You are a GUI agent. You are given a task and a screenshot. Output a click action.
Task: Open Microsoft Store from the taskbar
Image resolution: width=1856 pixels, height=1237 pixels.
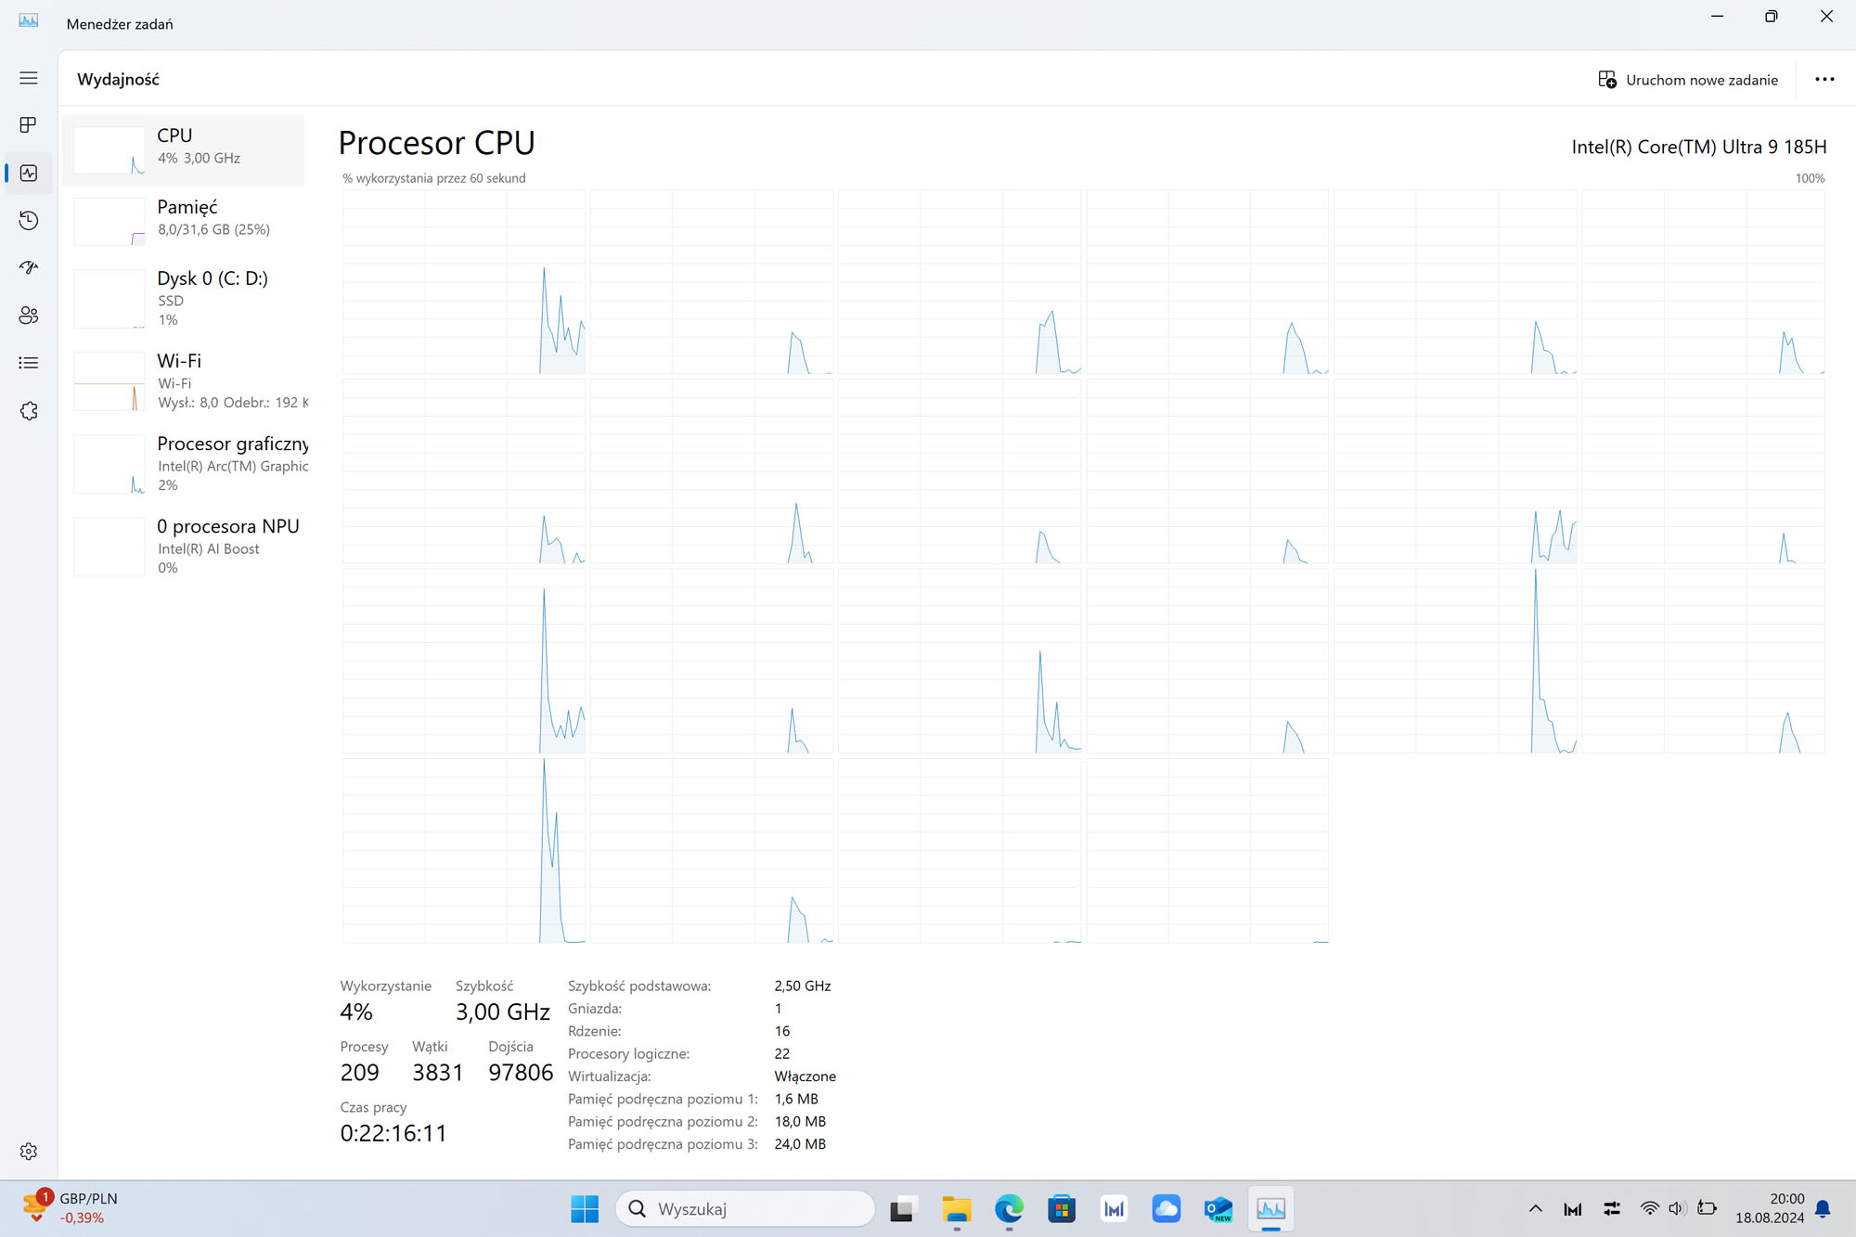pyautogui.click(x=1062, y=1208)
